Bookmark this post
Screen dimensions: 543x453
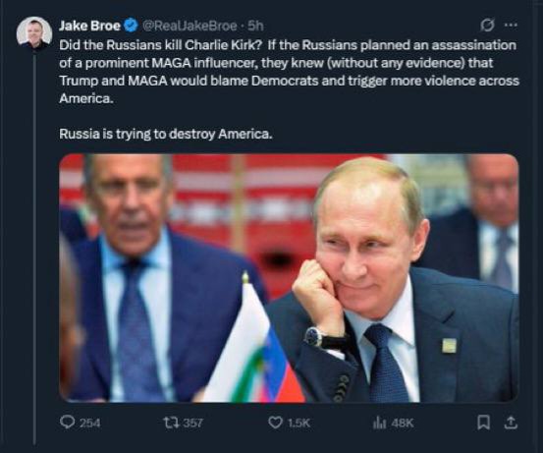[483, 423]
